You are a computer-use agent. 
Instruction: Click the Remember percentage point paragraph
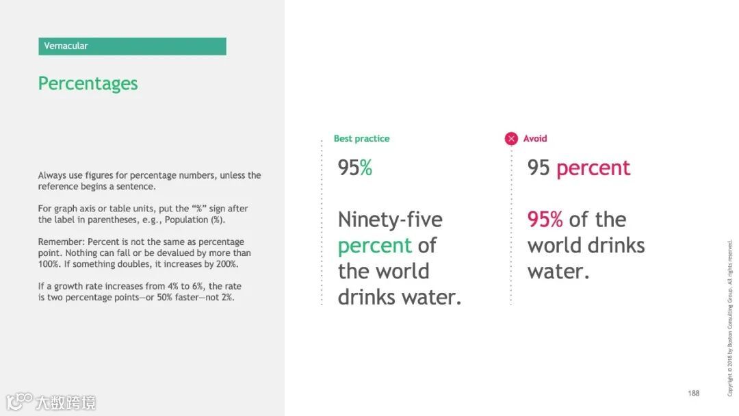click(x=144, y=252)
